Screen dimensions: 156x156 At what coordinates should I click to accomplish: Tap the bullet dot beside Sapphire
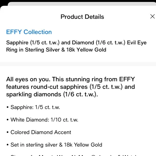click(8, 107)
